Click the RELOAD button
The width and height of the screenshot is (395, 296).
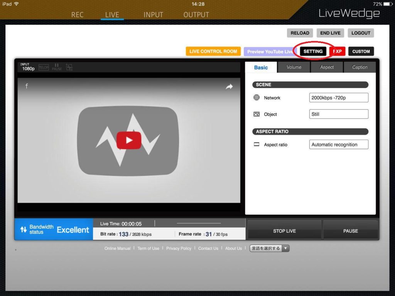[300, 33]
